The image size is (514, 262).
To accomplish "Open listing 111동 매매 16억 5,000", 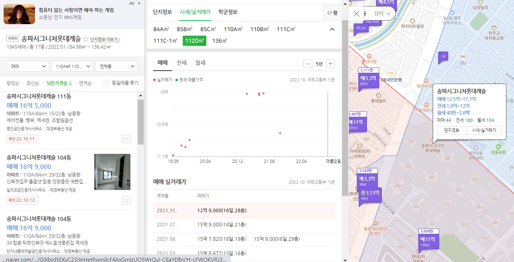I will point(69,118).
